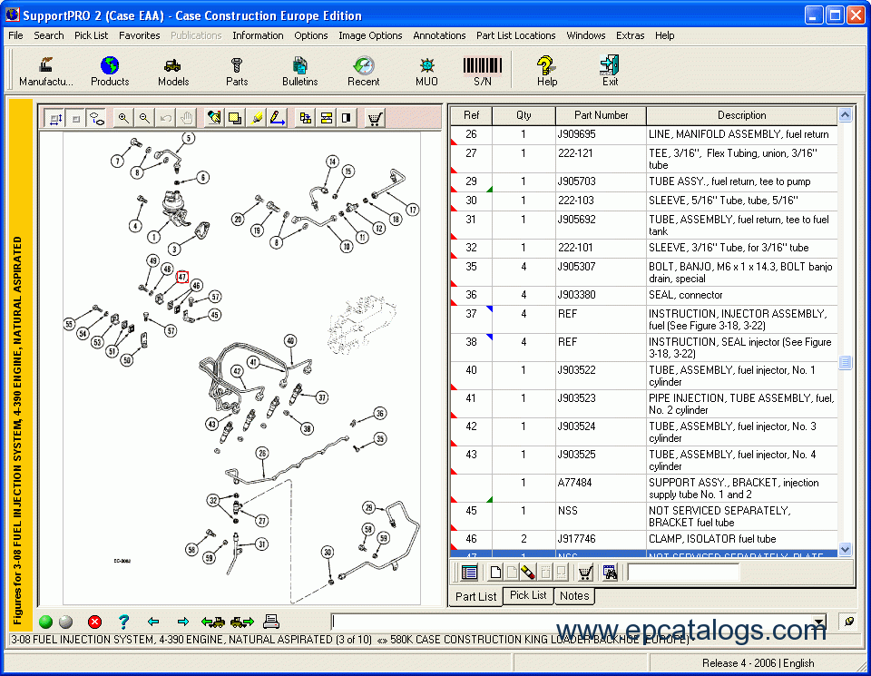Open the Image Options menu
871x676 pixels.
[x=370, y=35]
